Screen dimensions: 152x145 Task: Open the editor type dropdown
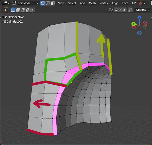[6, 3]
